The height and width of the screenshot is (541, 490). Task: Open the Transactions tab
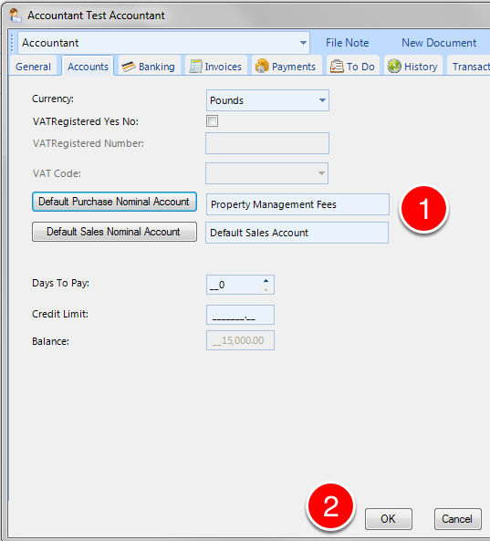pyautogui.click(x=470, y=67)
